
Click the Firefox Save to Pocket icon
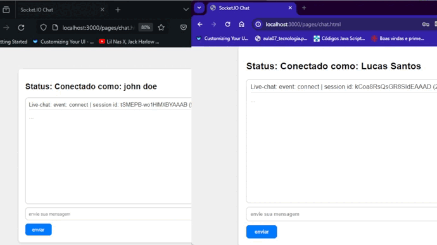point(184,27)
